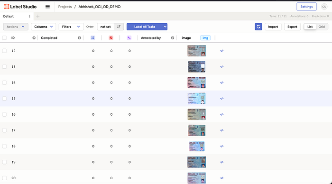
Task: Open card image thumbnail for task 16
Action: (x=196, y=114)
